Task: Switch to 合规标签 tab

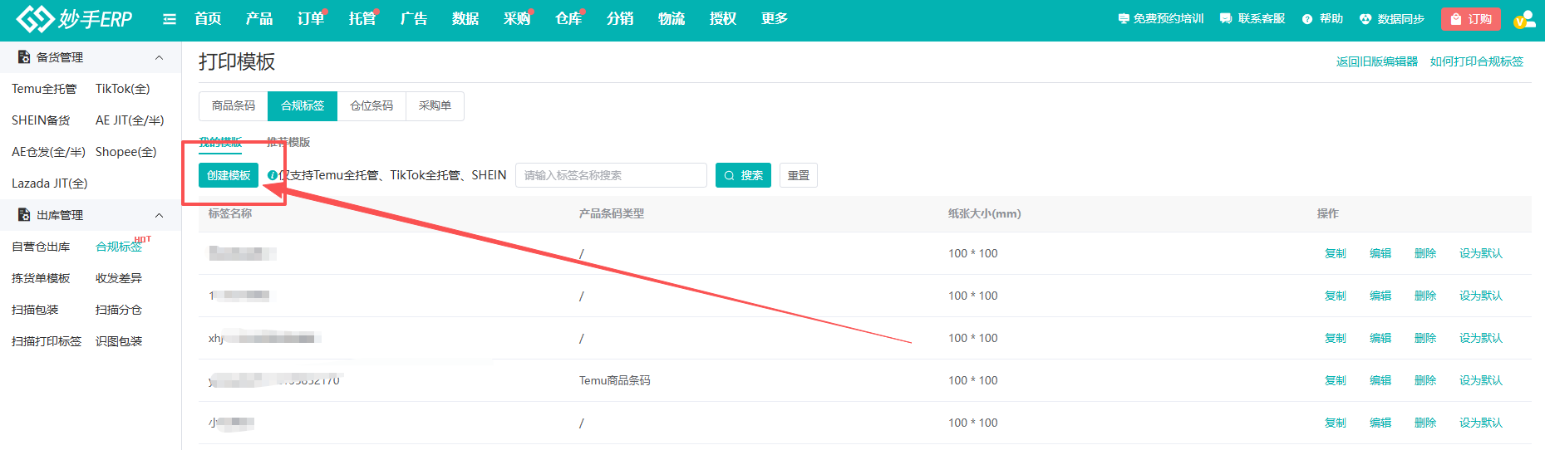Action: click(303, 105)
